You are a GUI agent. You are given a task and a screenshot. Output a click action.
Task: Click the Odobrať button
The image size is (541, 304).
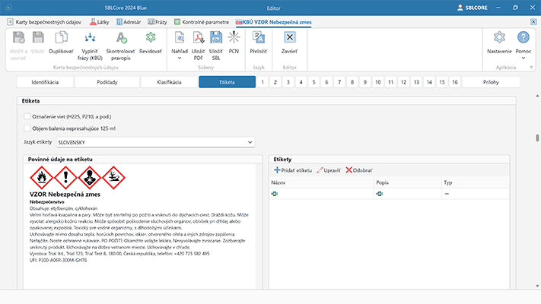tap(359, 170)
